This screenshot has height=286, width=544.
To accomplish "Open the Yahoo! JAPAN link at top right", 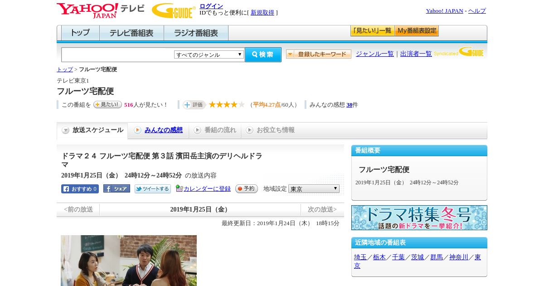I will 445,11.
